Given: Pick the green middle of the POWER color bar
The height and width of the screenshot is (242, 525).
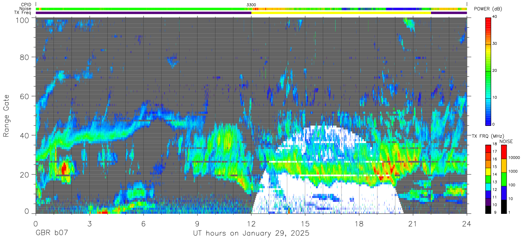Looking at the screenshot, I should coord(488,73).
